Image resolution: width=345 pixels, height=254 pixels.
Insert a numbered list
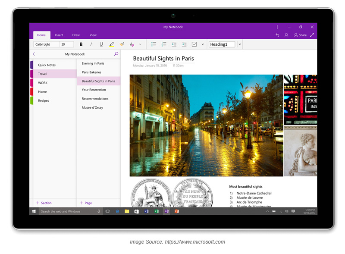tap(164, 44)
